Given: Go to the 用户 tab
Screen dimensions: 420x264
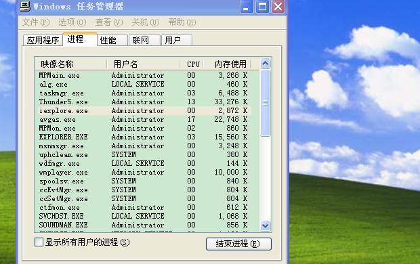Looking at the screenshot, I should pos(177,40).
